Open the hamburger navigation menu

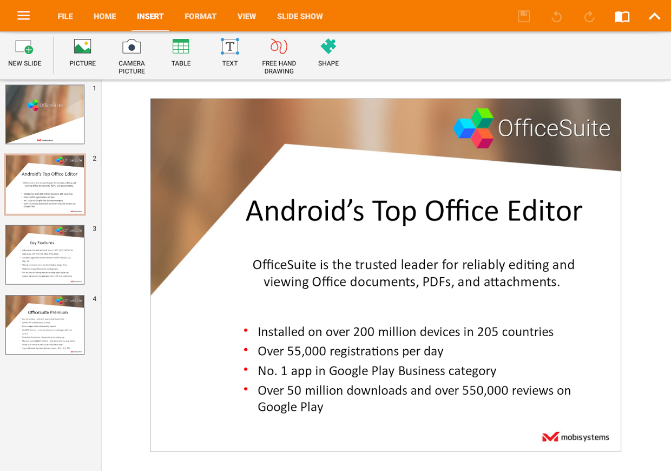(x=23, y=16)
